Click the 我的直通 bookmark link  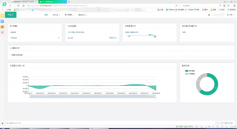click(180, 10)
